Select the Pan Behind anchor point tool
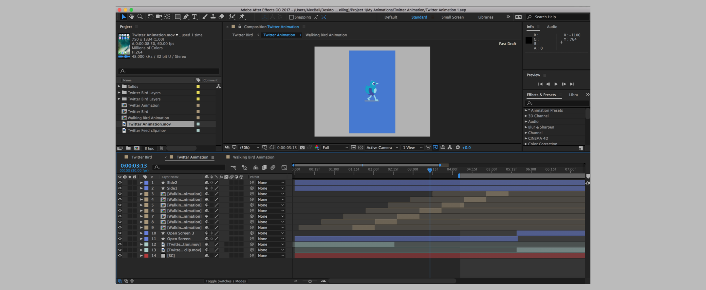Image resolution: width=706 pixels, height=290 pixels. (x=167, y=17)
